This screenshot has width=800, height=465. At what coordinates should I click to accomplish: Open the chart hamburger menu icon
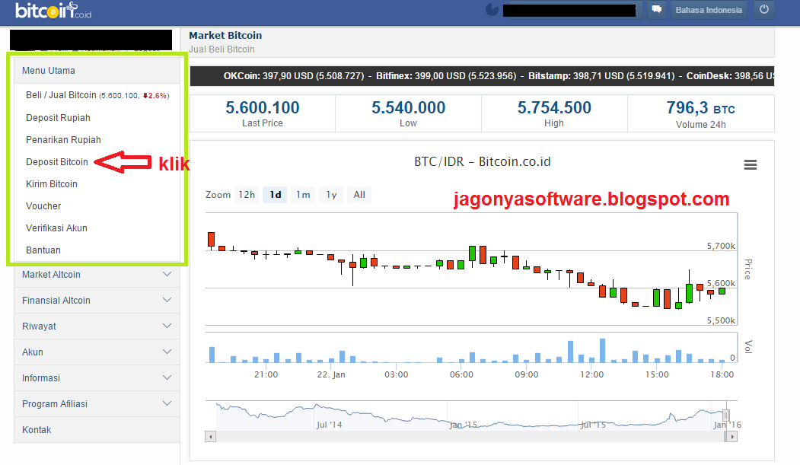750,164
